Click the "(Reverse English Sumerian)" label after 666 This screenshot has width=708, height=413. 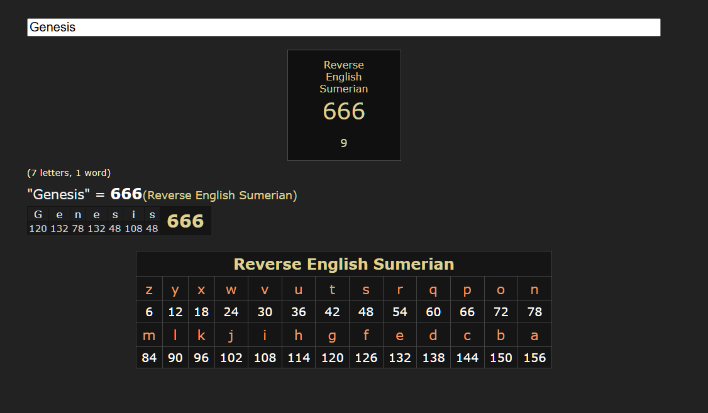(x=220, y=195)
